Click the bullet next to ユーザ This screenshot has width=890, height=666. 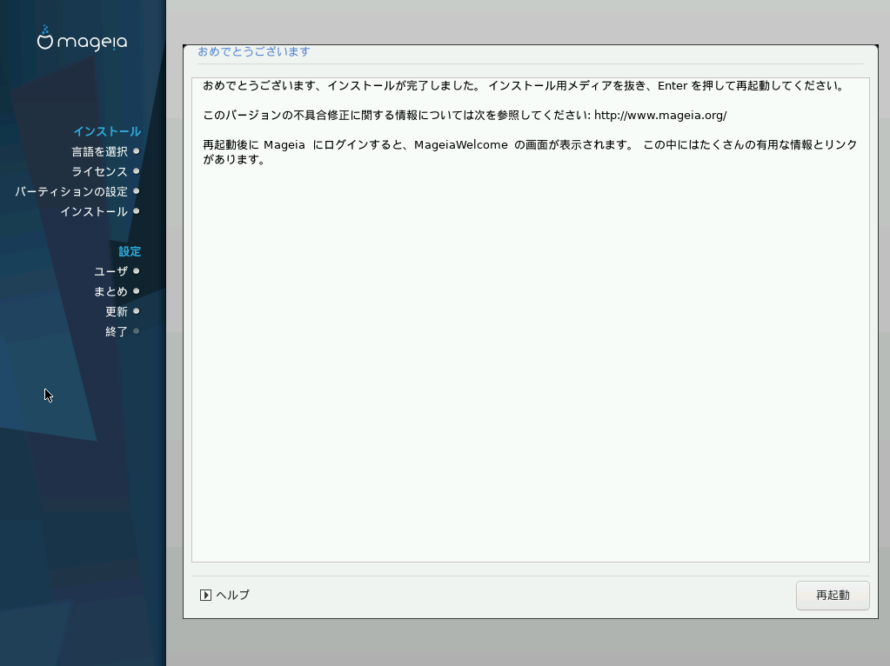point(137,271)
